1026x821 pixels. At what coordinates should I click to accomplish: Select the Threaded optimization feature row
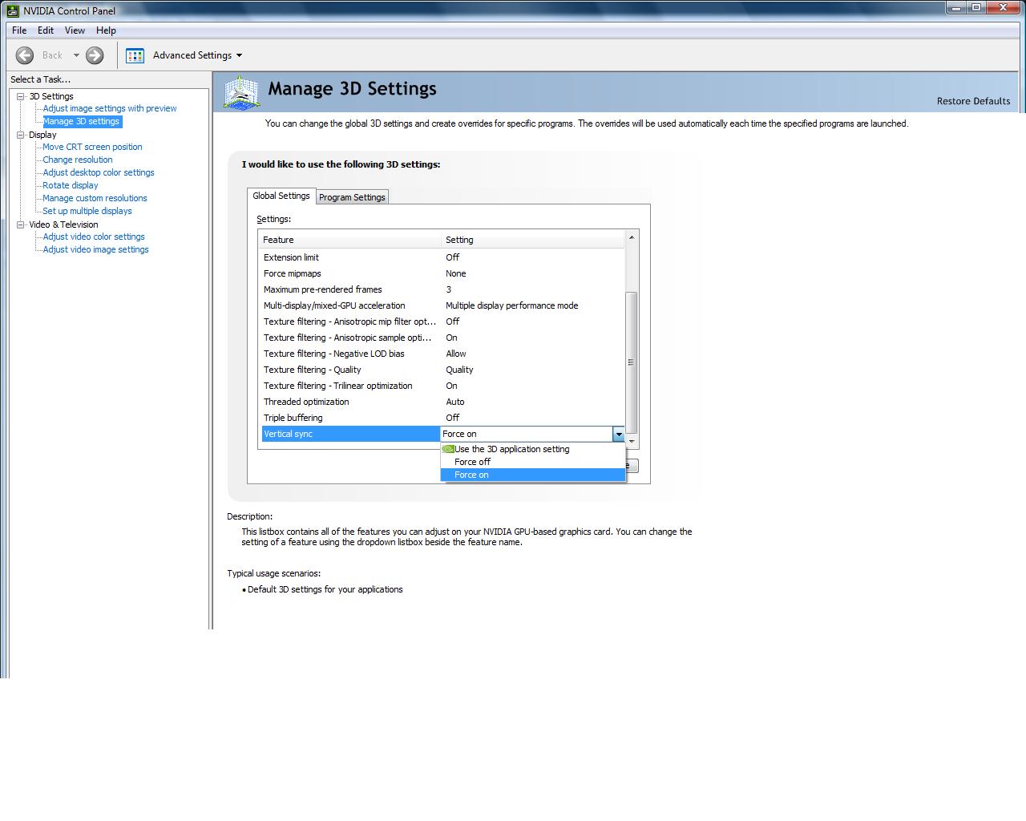[442, 402]
